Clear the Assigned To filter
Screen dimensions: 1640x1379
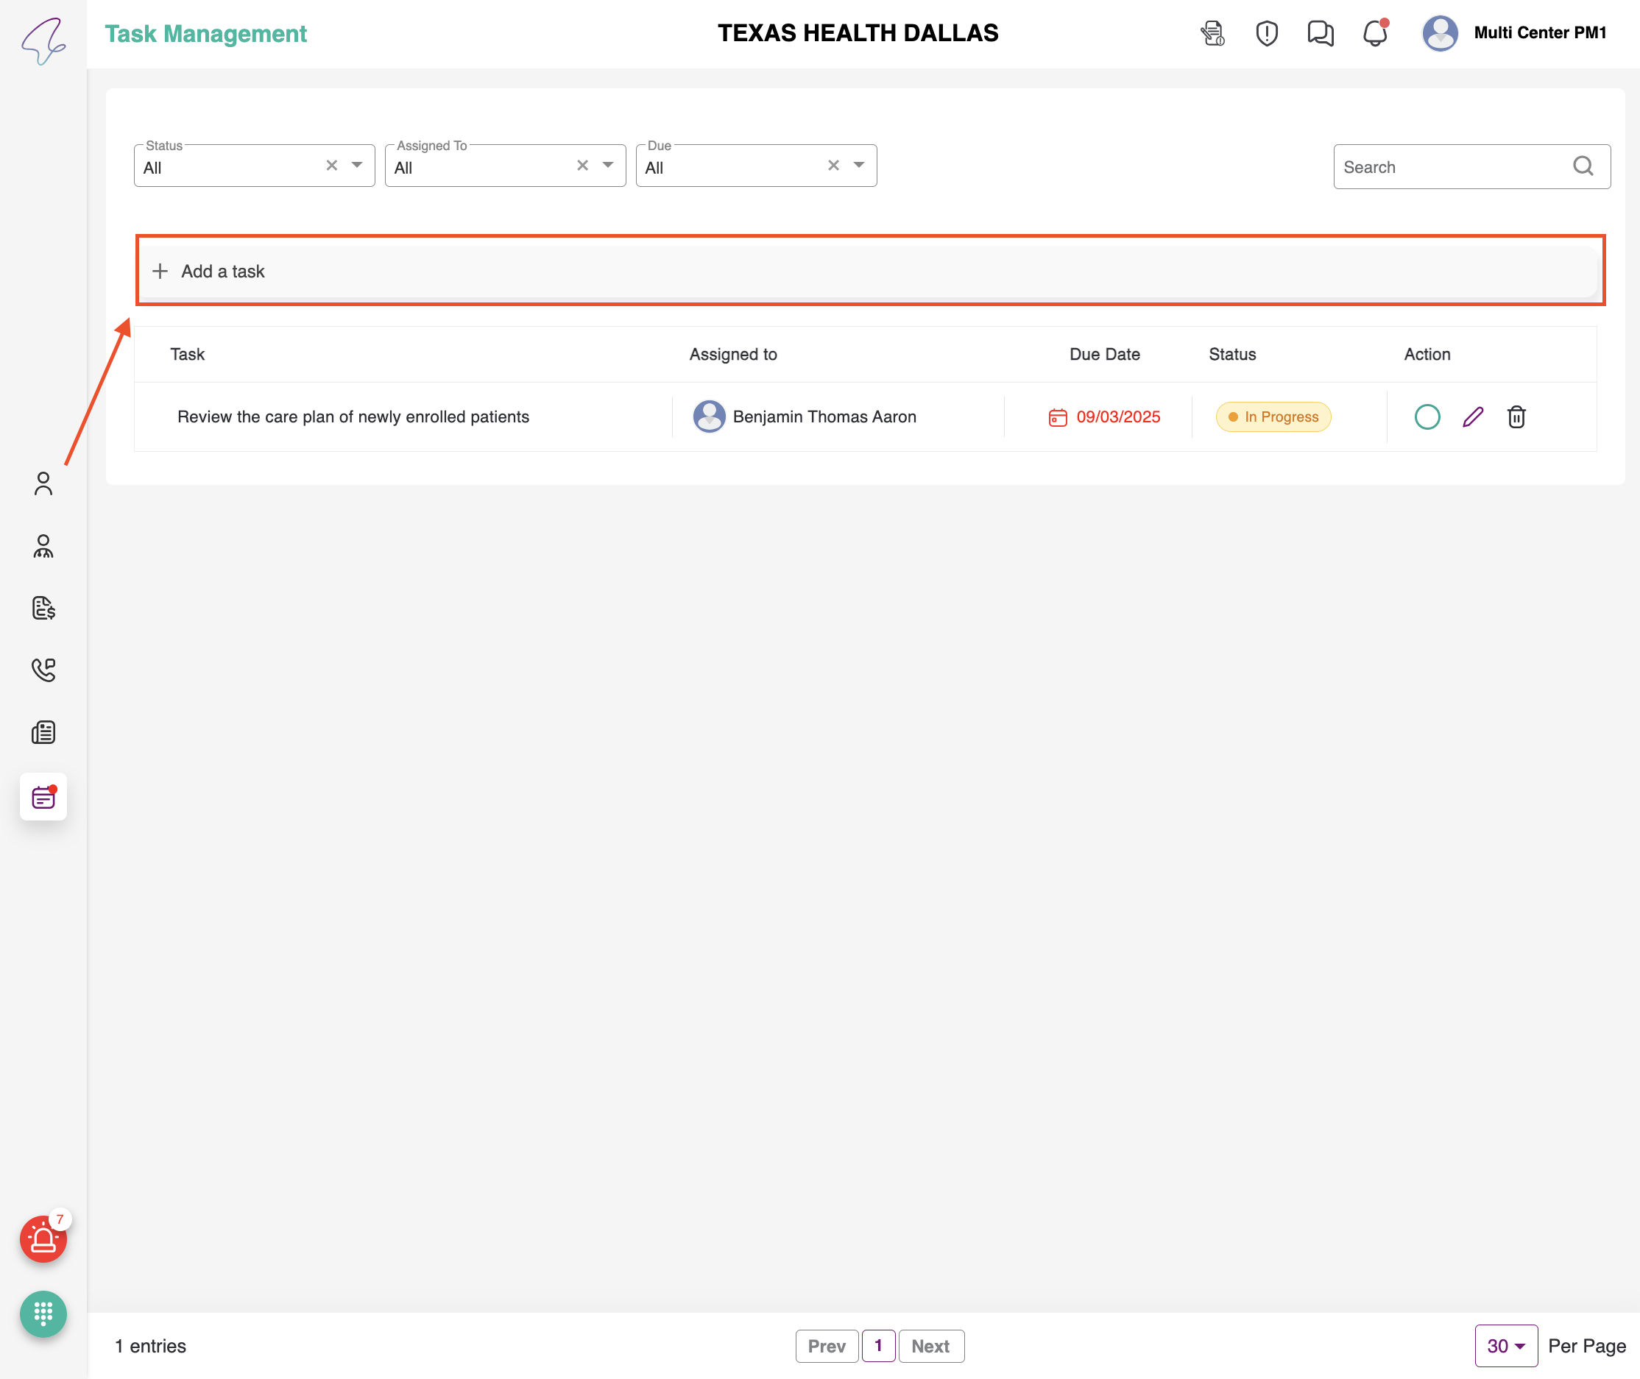tap(582, 165)
